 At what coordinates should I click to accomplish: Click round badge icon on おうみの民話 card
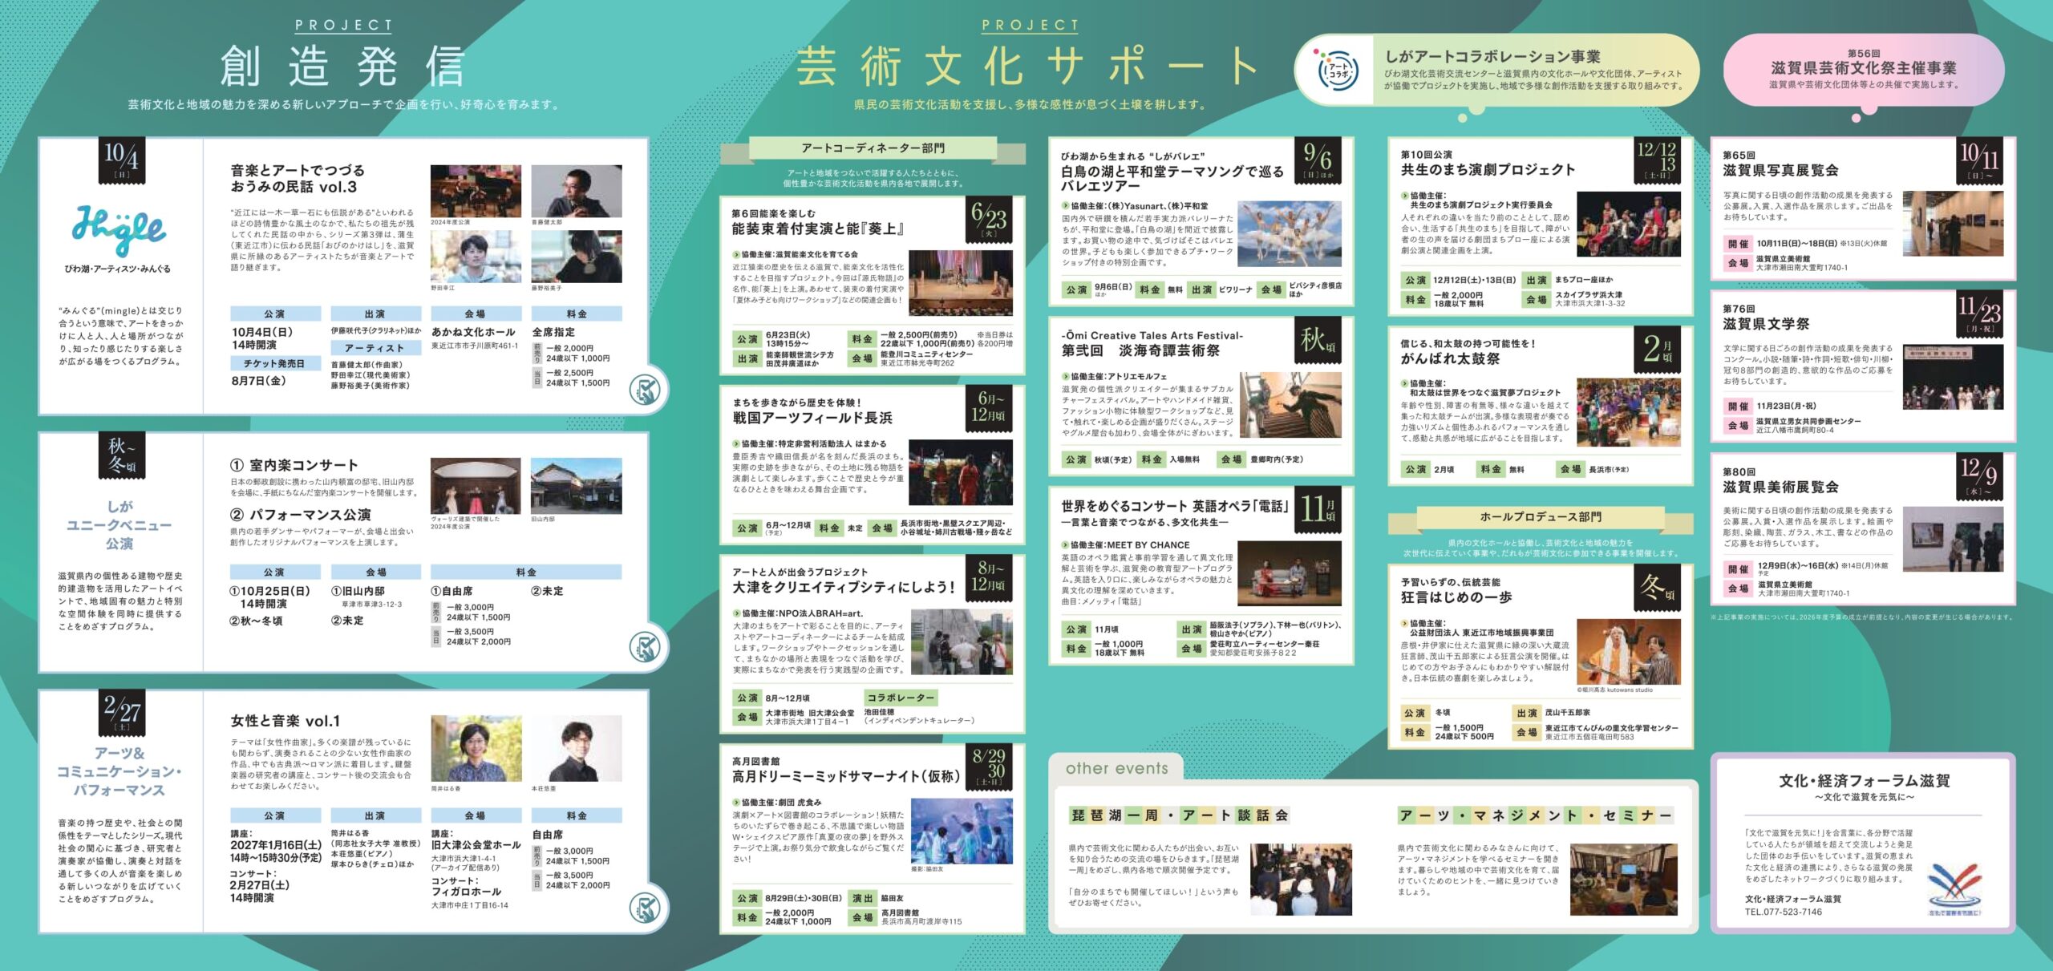click(x=645, y=390)
